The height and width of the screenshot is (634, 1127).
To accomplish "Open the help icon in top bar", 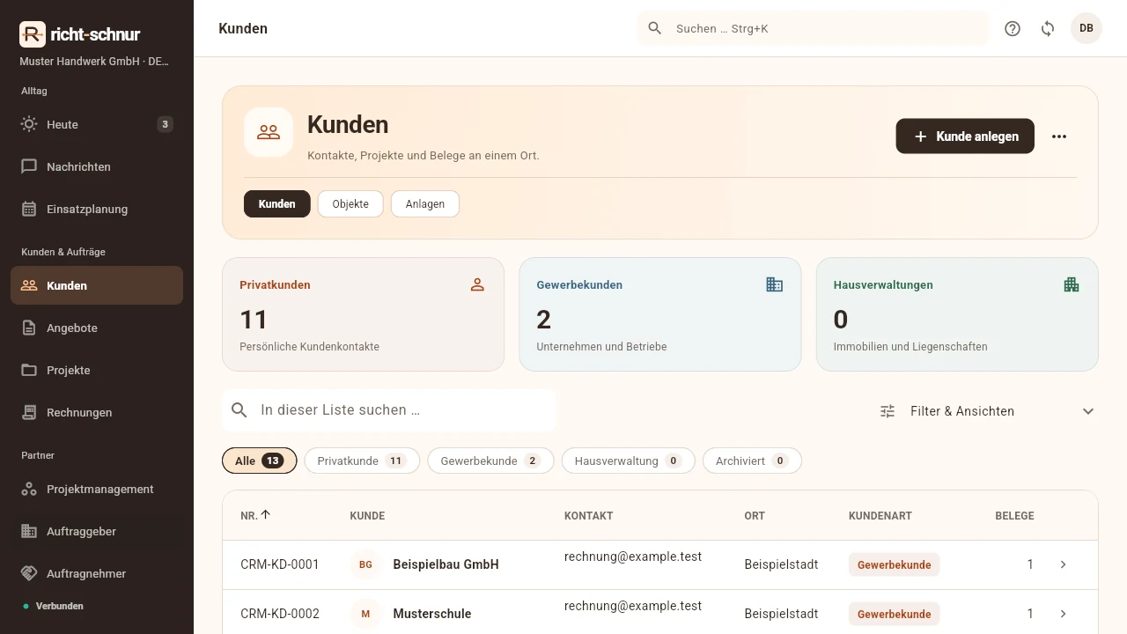I will 1013,28.
